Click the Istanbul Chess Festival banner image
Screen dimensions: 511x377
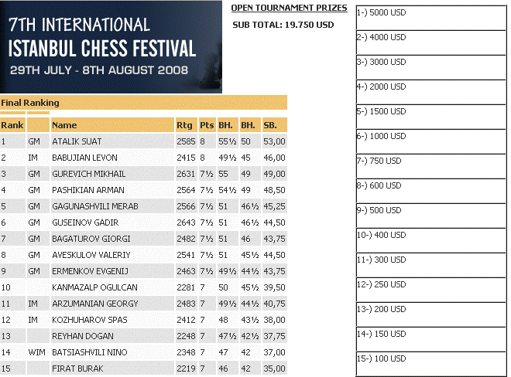point(111,46)
